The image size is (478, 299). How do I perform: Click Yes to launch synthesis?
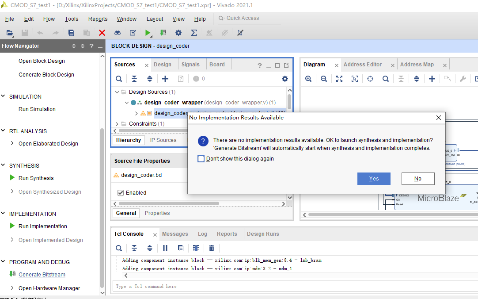click(x=374, y=179)
